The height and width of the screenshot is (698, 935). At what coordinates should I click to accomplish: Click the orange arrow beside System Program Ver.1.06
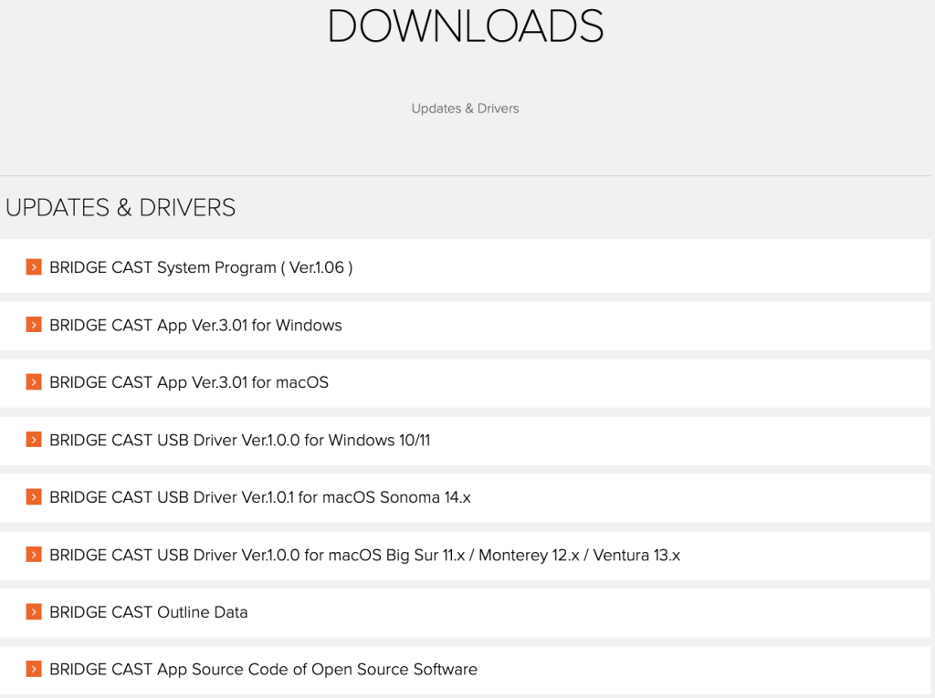click(34, 267)
